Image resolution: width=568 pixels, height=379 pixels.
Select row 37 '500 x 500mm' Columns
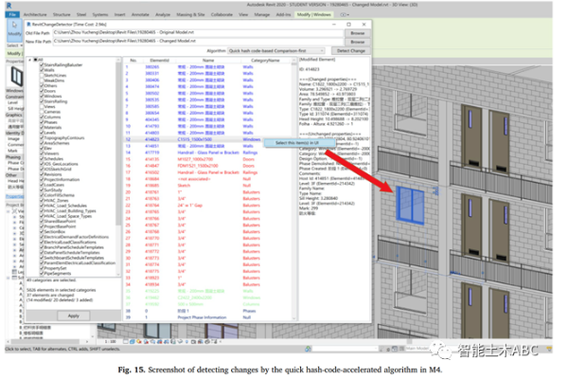[207, 304]
